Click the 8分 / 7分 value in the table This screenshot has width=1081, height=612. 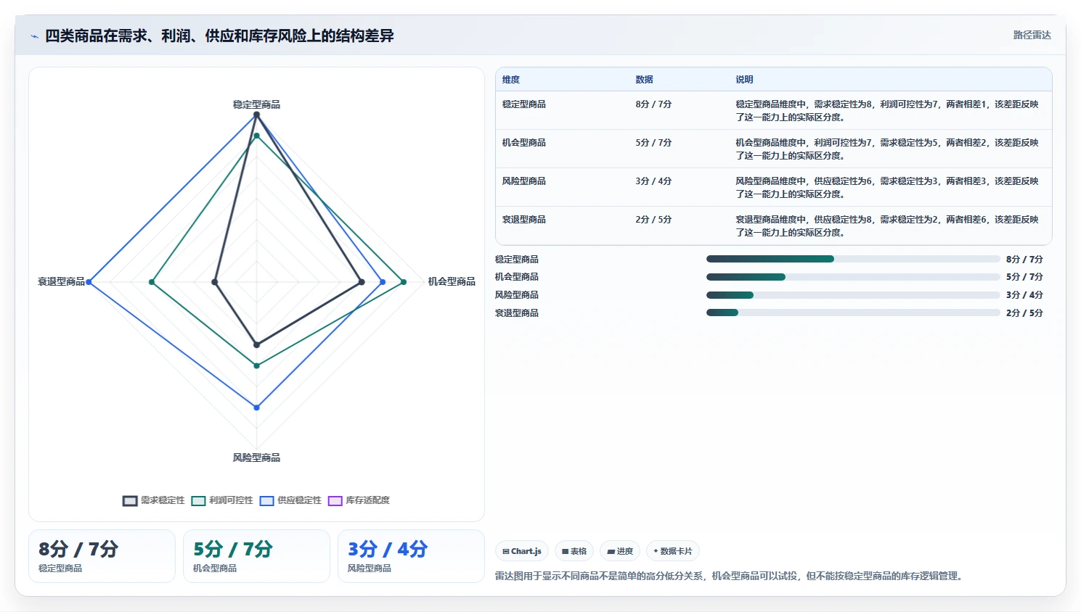tap(653, 104)
